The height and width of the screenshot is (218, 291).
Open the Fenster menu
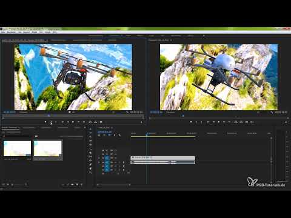pos(48,32)
